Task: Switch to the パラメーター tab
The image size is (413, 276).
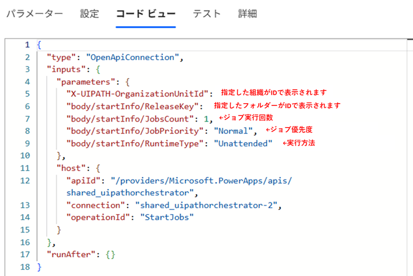Action: (x=35, y=14)
